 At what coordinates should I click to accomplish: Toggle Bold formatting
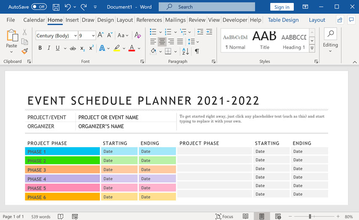point(40,48)
